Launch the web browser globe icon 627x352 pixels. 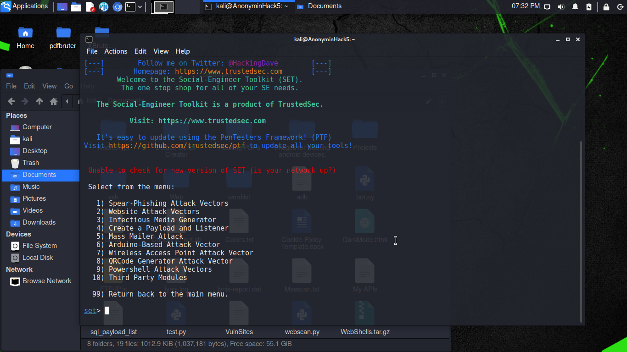click(104, 7)
